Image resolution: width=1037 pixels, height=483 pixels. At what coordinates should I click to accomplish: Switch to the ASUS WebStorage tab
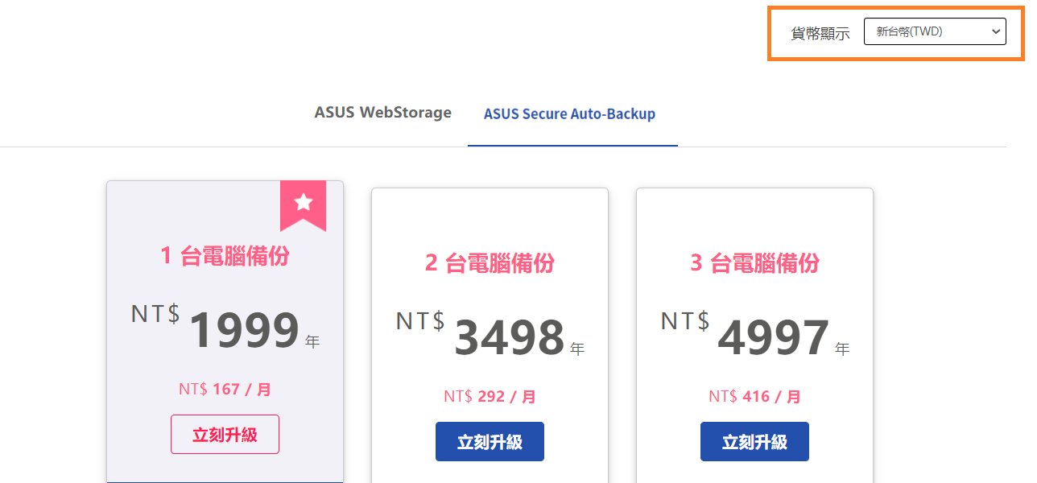(382, 113)
